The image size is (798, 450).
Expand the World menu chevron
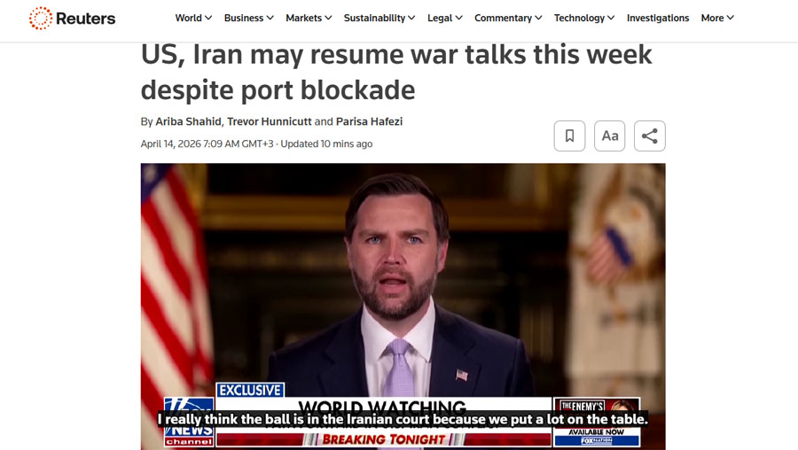pos(208,18)
